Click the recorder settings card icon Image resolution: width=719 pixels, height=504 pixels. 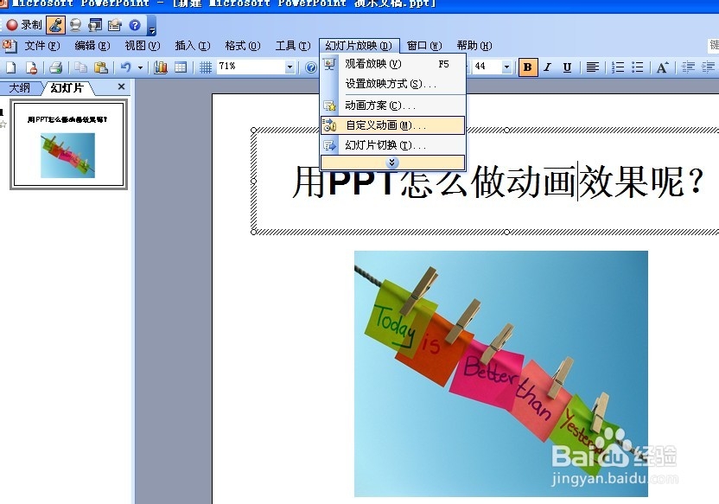pyautogui.click(x=115, y=25)
